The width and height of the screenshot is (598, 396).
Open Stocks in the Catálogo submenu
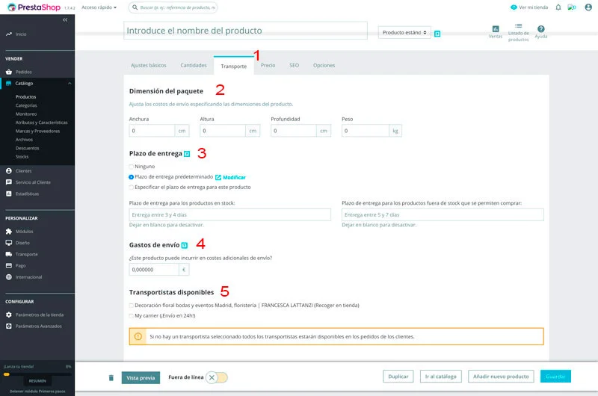(22, 157)
